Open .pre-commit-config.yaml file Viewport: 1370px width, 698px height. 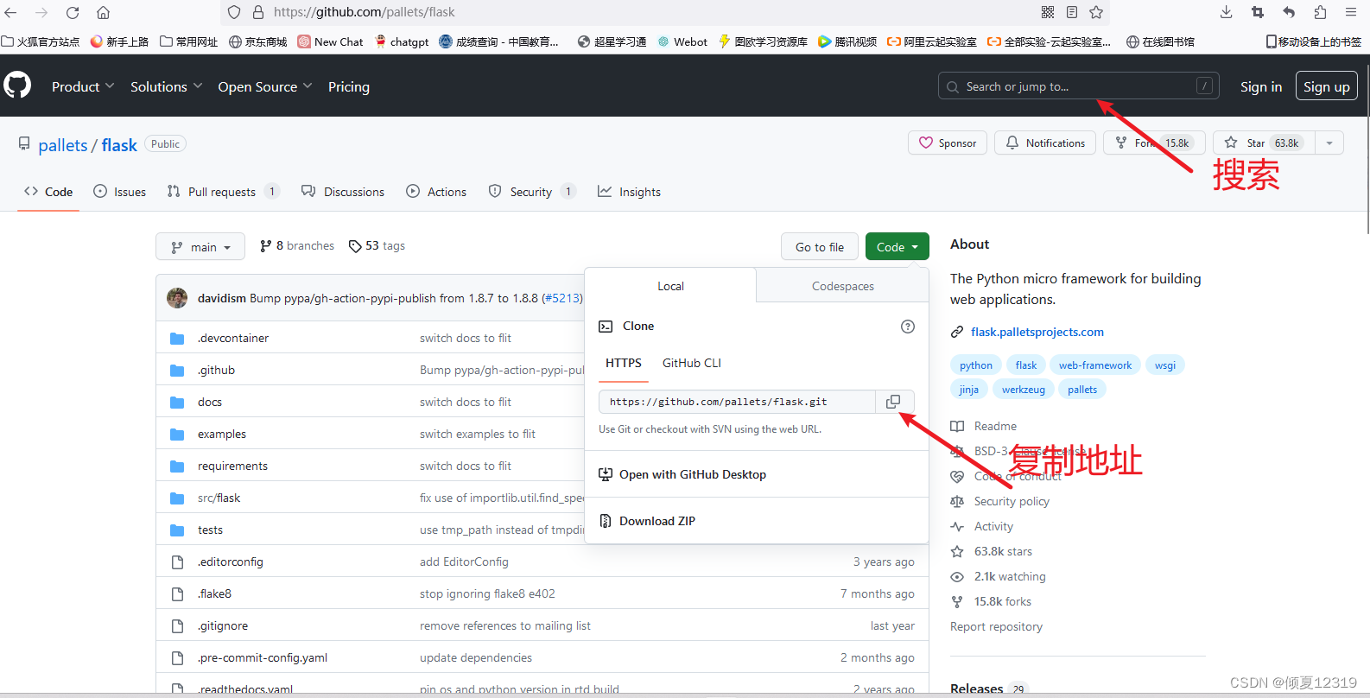point(263,657)
